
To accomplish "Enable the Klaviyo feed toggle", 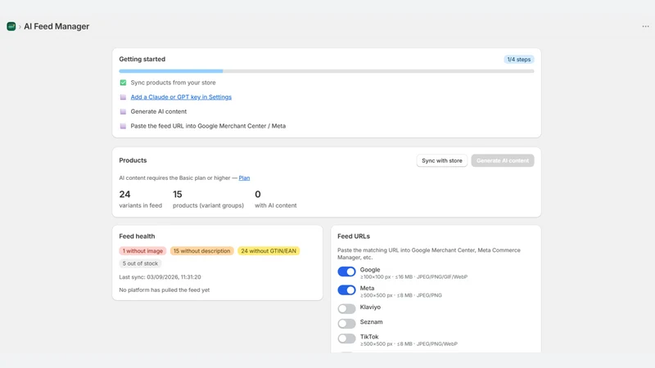I will [346, 309].
